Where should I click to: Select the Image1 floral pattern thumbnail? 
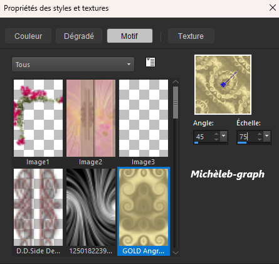38,118
